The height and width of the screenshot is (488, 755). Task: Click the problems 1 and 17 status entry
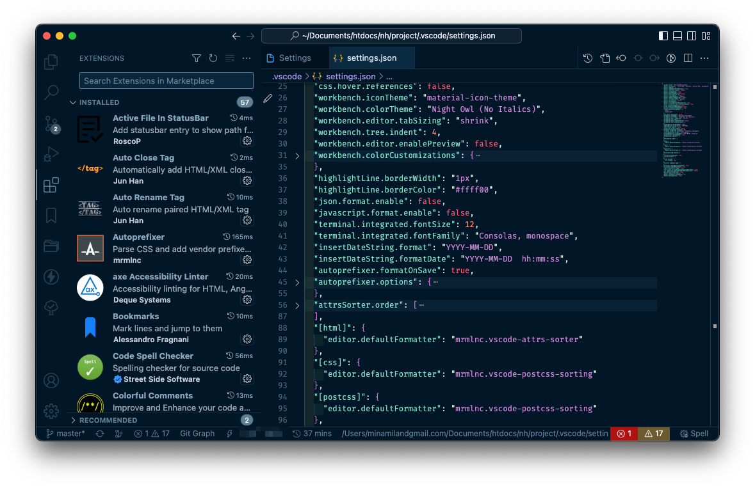point(152,434)
